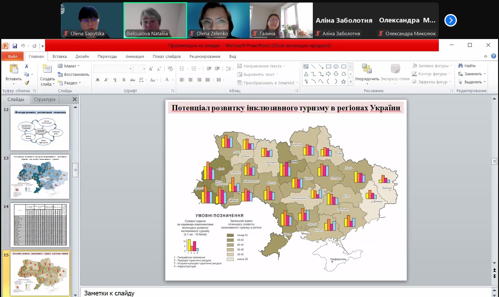The width and height of the screenshot is (499, 297).
Task: Click the clear formatting eraser icon
Action: 170,69
